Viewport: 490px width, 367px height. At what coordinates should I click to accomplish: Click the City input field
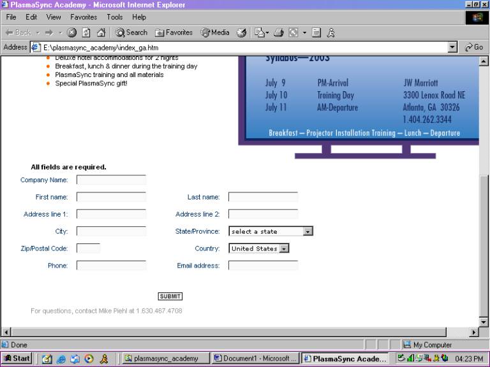(x=111, y=231)
